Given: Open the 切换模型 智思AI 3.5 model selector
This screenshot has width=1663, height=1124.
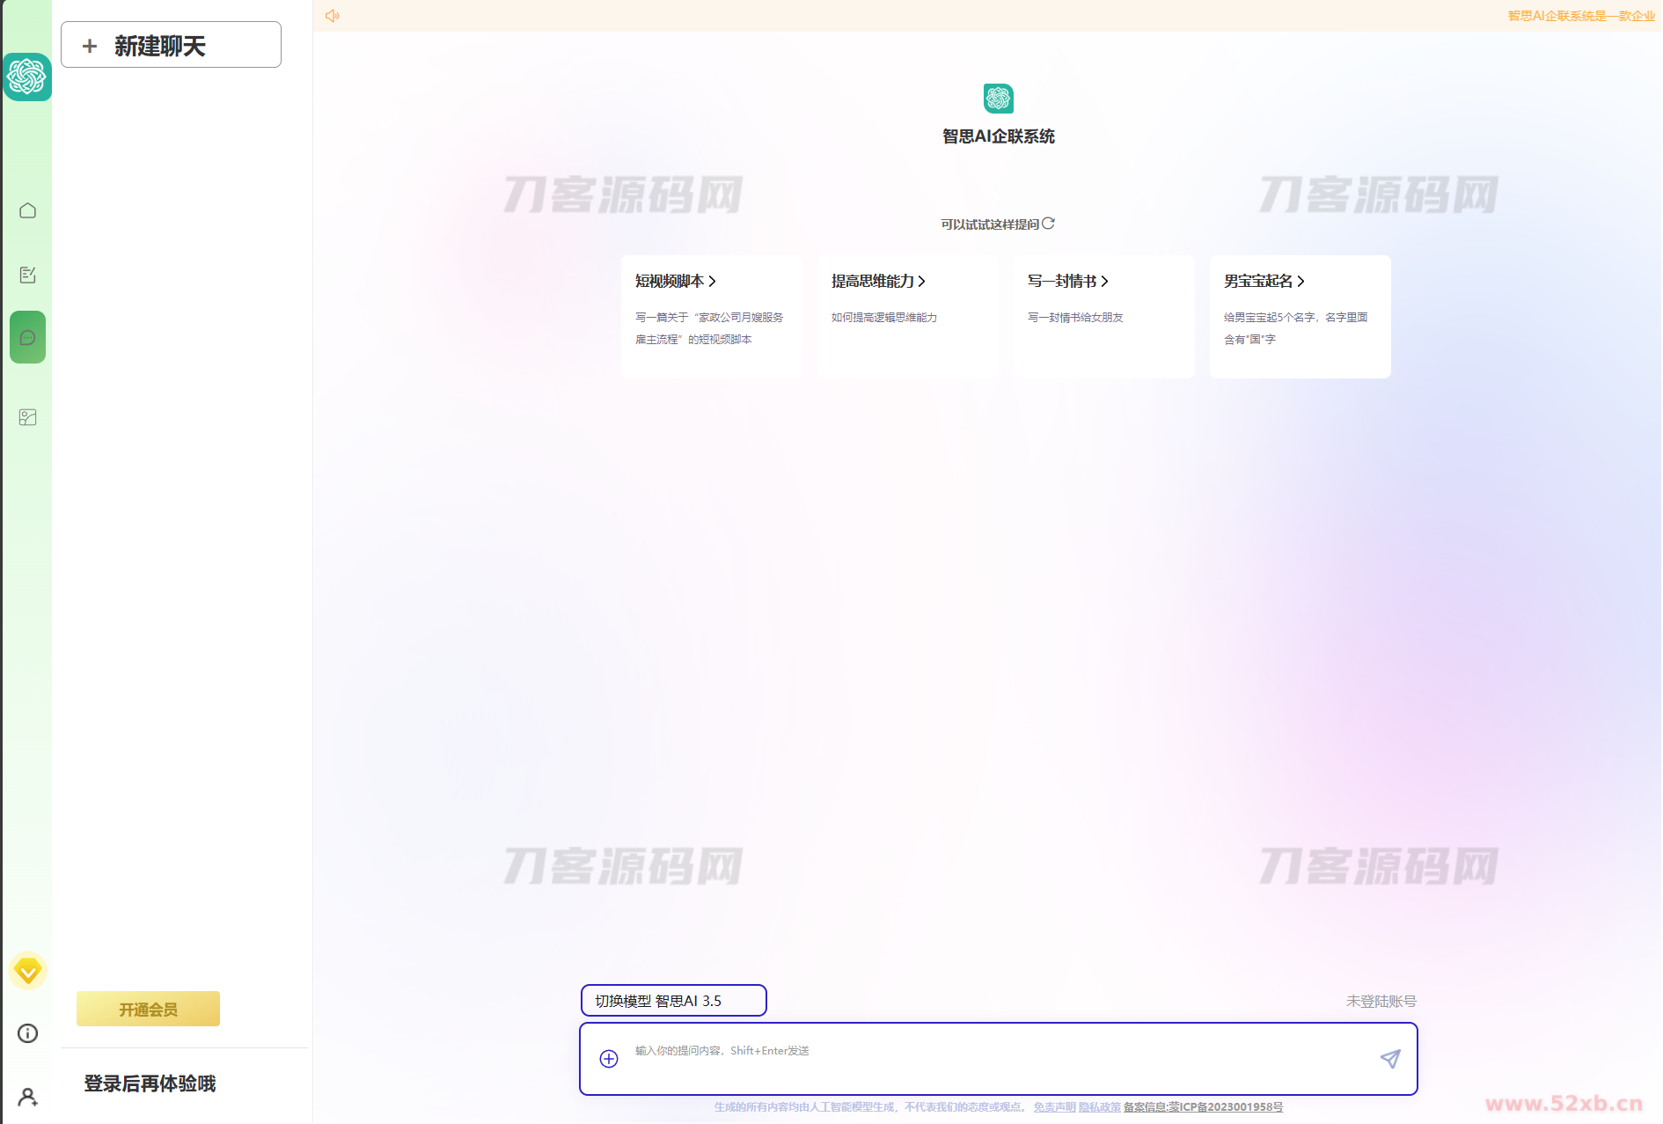Looking at the screenshot, I should (673, 1001).
